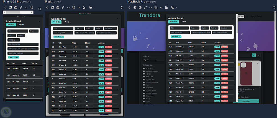The image size is (277, 118).
Task: Switch to Users tab in iPad Admin Panel
Action: pos(67,22)
